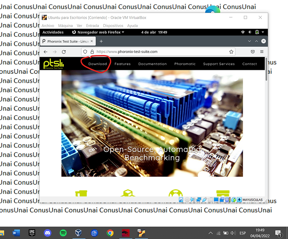Click the VirtualBox shared folders indicator
This screenshot has height=239, width=288.
point(210,200)
